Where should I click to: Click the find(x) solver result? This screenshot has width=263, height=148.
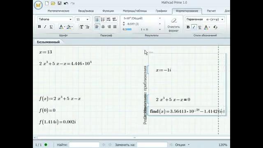click(x=186, y=111)
